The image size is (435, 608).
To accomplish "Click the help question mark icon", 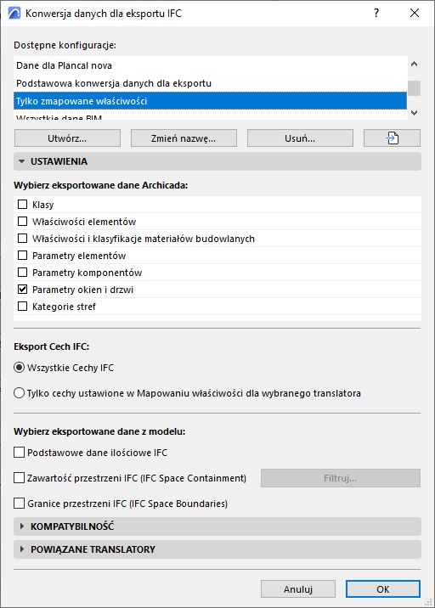I will [x=376, y=14].
